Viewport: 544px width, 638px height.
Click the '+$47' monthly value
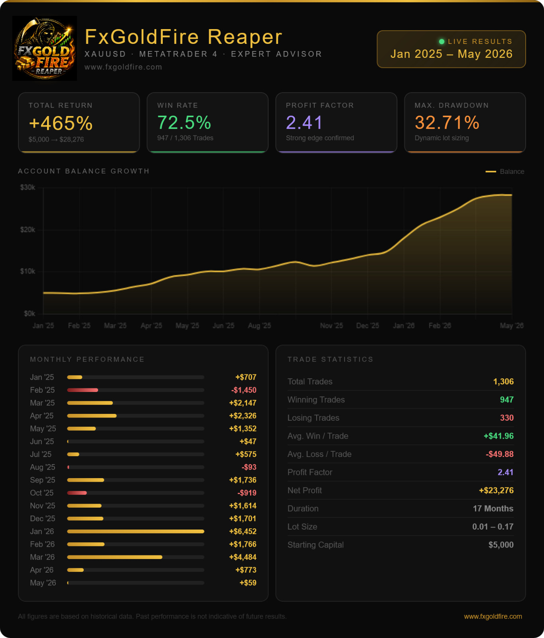[248, 441]
